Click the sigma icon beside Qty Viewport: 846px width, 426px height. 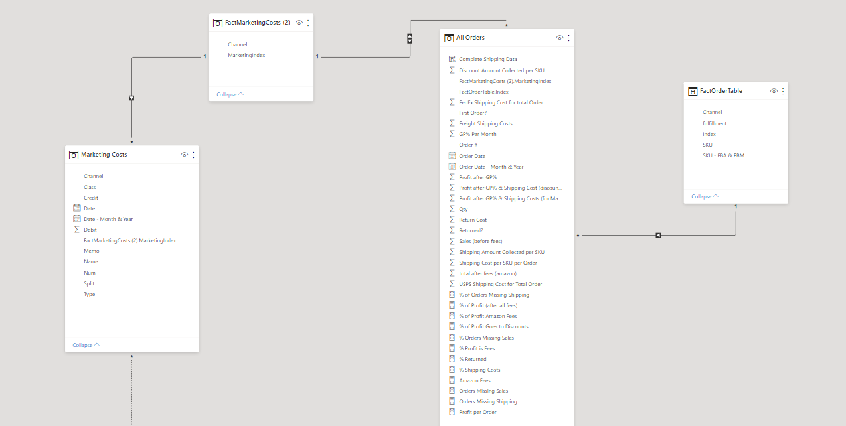(x=452, y=209)
